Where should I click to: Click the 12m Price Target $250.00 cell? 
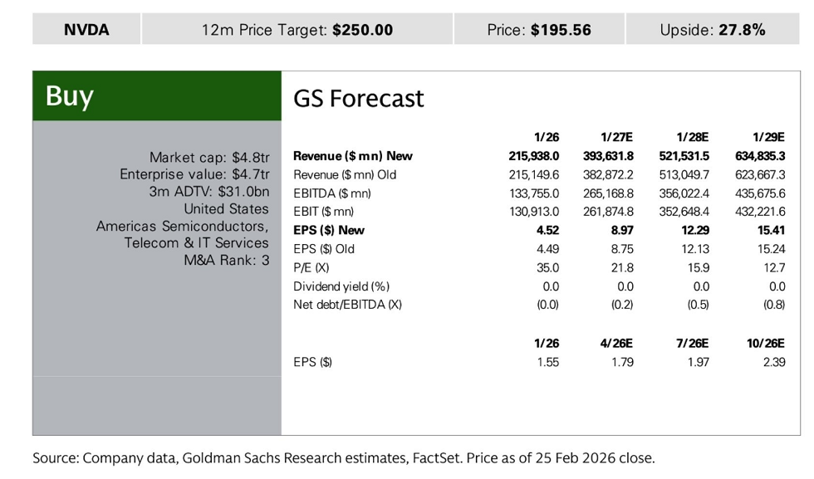click(297, 30)
